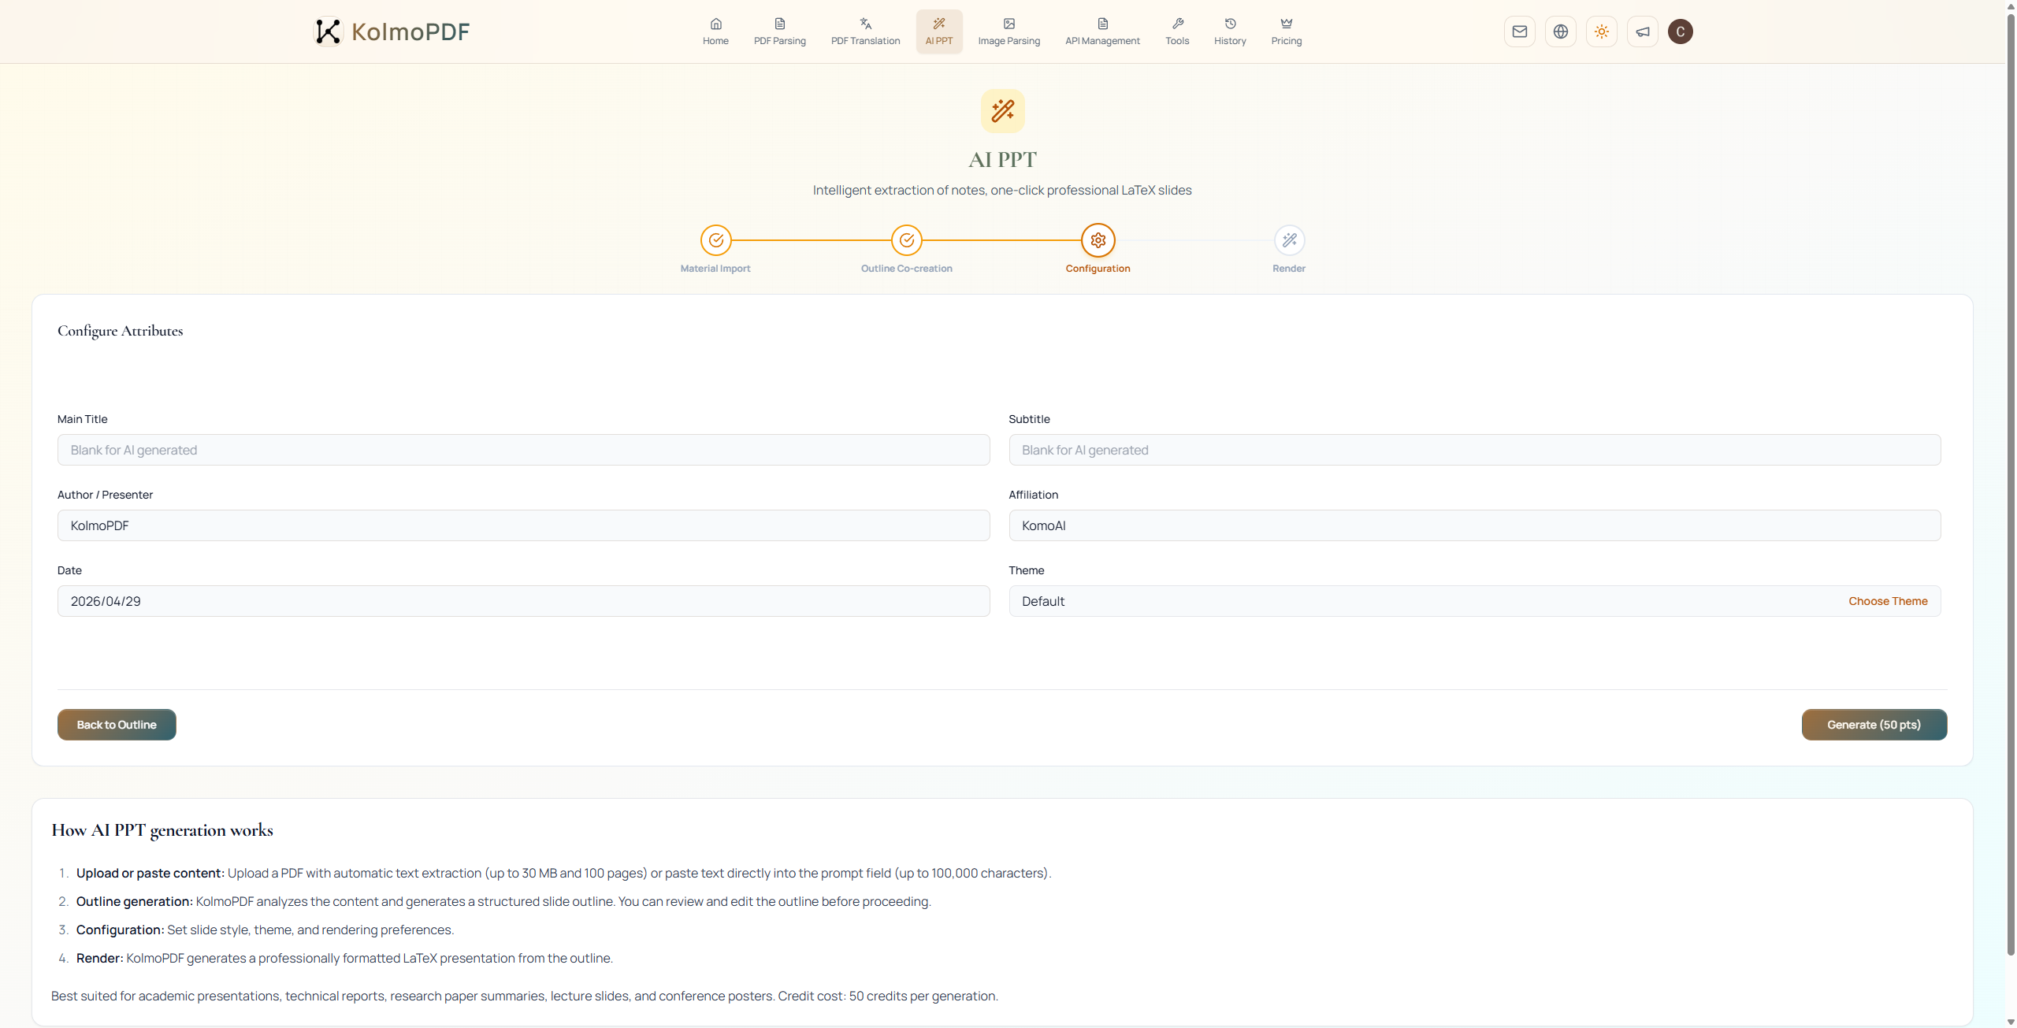
Task: Click the 'Configuration' step label
Action: tap(1098, 269)
